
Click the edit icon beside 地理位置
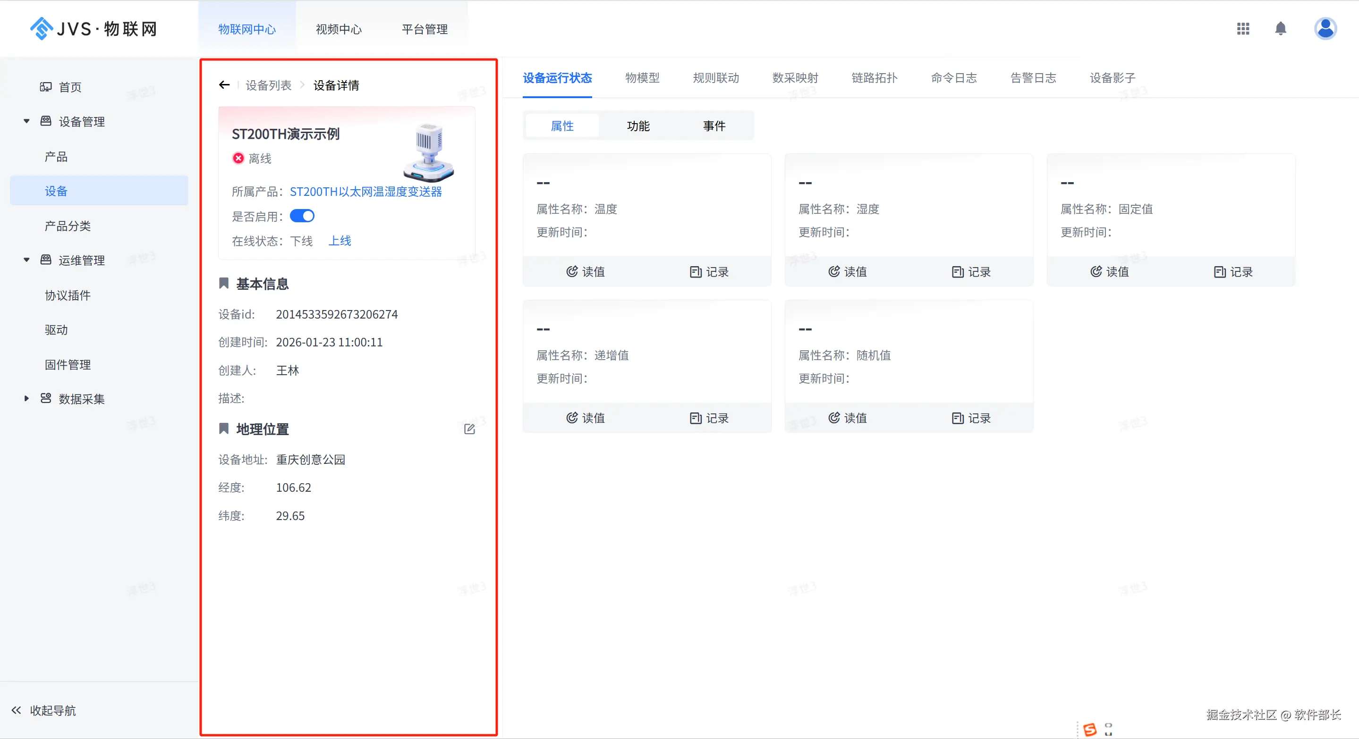tap(469, 429)
